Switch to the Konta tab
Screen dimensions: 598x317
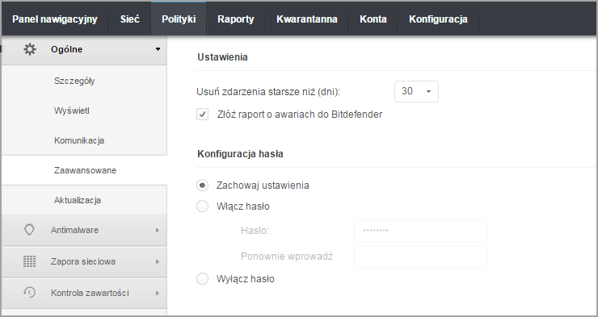tap(373, 19)
